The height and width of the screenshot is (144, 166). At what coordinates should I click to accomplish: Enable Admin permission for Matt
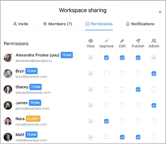tap(154, 137)
